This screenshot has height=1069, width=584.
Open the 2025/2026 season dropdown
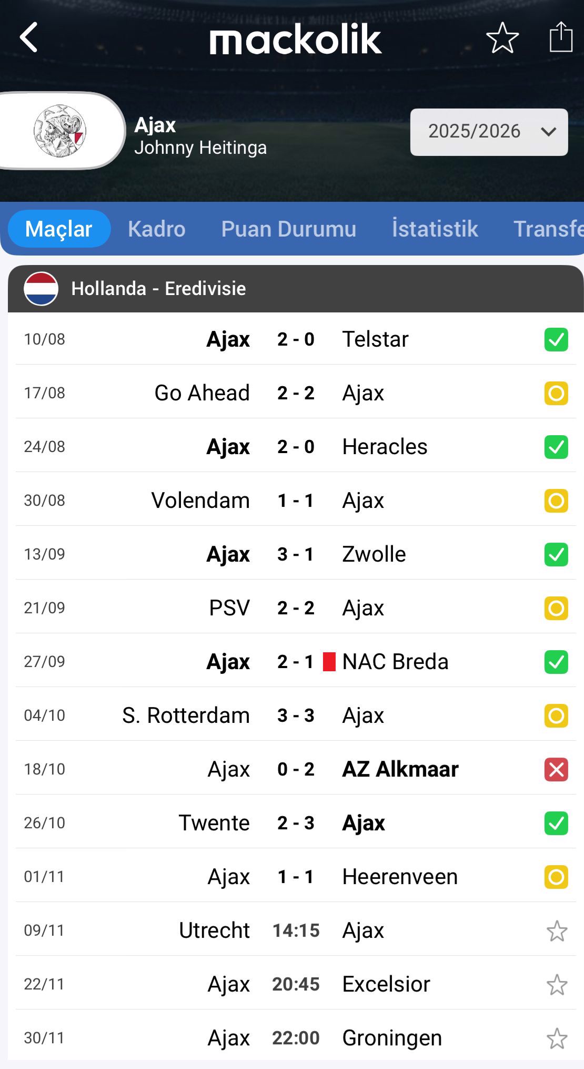(x=489, y=132)
